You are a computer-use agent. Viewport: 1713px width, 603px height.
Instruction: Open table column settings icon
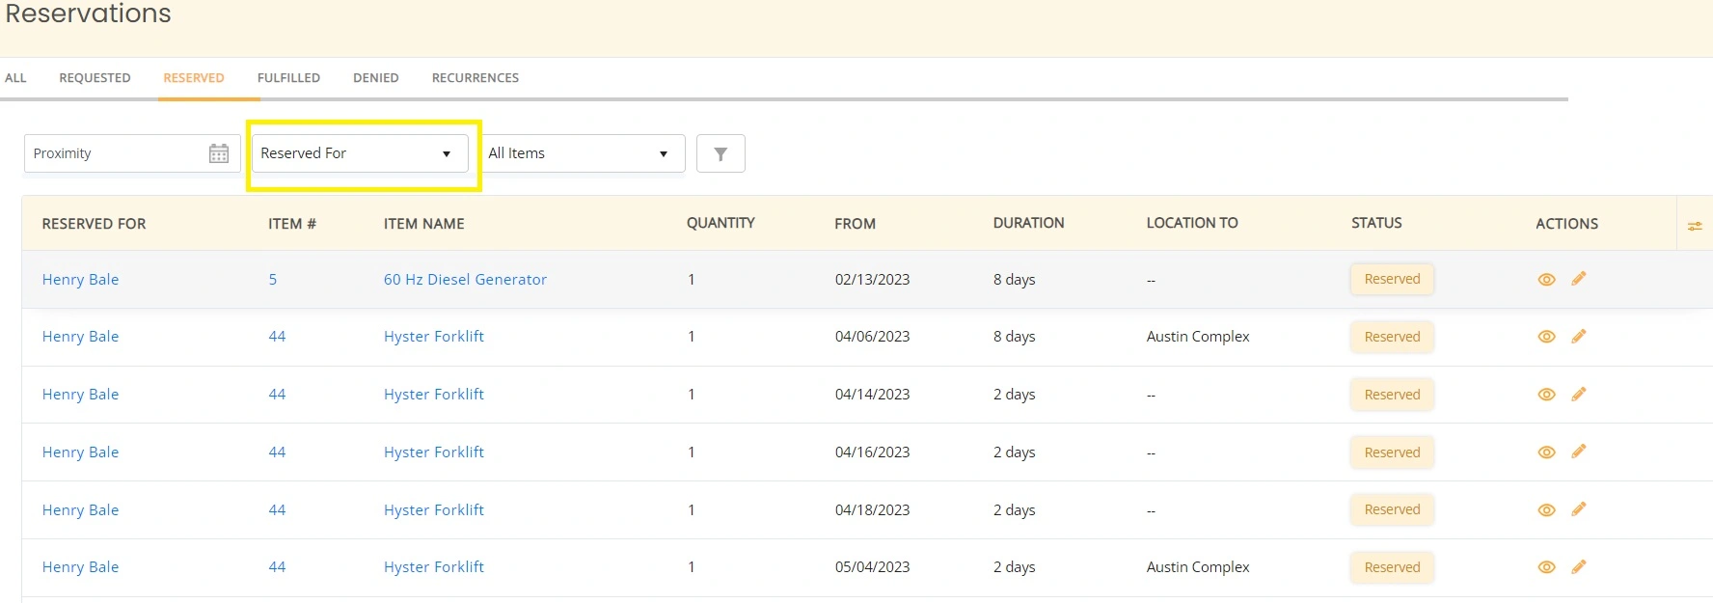click(1695, 226)
